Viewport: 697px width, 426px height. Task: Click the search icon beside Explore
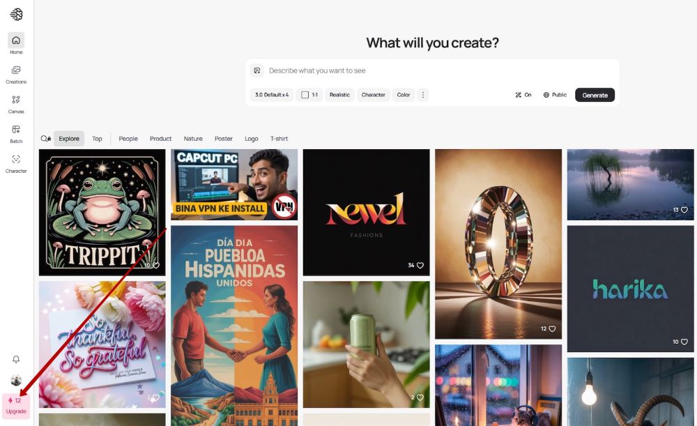pos(46,139)
